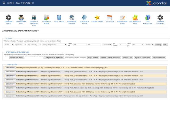This screenshot has width=170, height=128.
Task: Click the Joomla! logo
Action: click(x=157, y=3)
